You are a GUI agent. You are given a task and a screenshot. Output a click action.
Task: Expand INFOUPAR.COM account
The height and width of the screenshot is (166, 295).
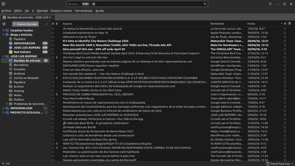pyautogui.click(x=3, y=108)
